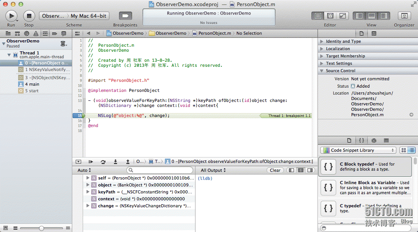Screen dimensions: 418x232
Task: Show only the console view
Action: pyautogui.click(x=310, y=170)
